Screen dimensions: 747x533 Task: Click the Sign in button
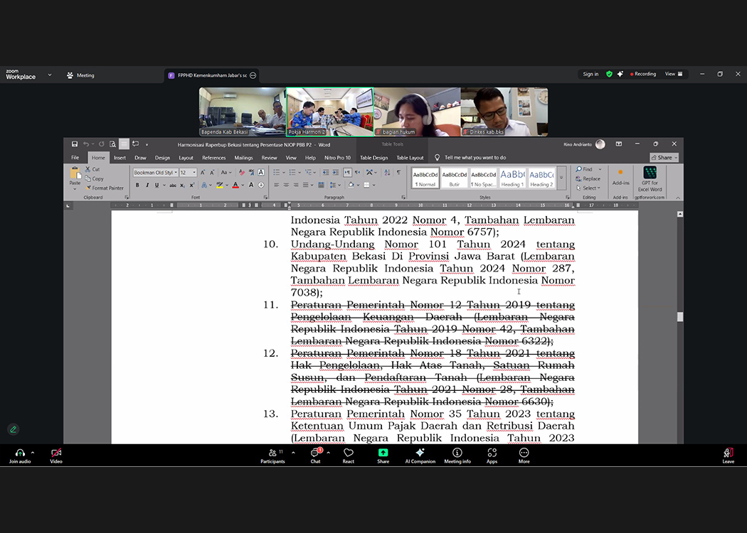coord(590,74)
